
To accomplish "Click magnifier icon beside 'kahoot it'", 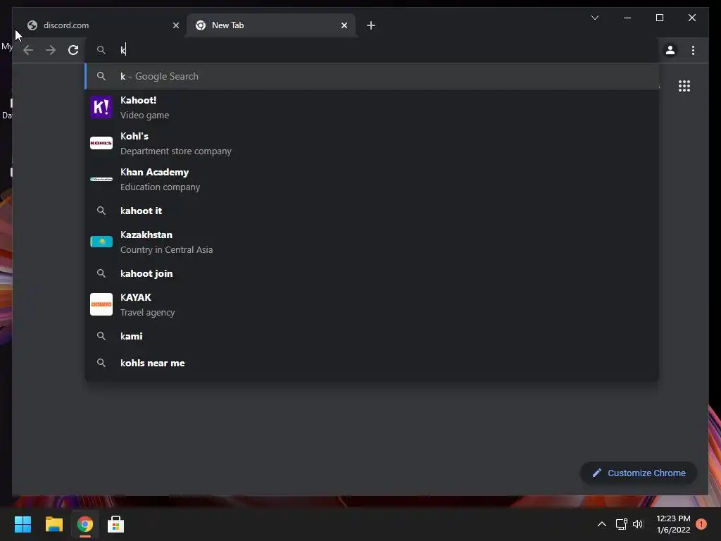I will (101, 211).
